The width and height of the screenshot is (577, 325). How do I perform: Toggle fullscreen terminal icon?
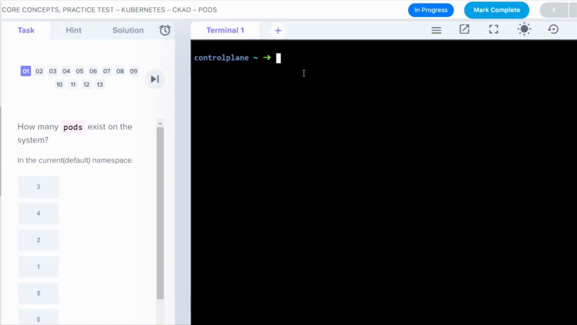tap(493, 29)
